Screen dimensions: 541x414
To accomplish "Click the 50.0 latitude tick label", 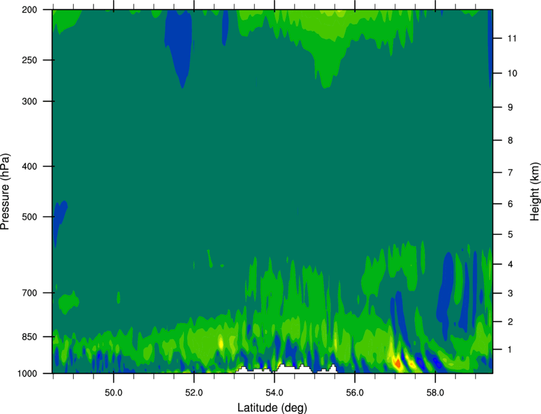I will click(x=113, y=393).
